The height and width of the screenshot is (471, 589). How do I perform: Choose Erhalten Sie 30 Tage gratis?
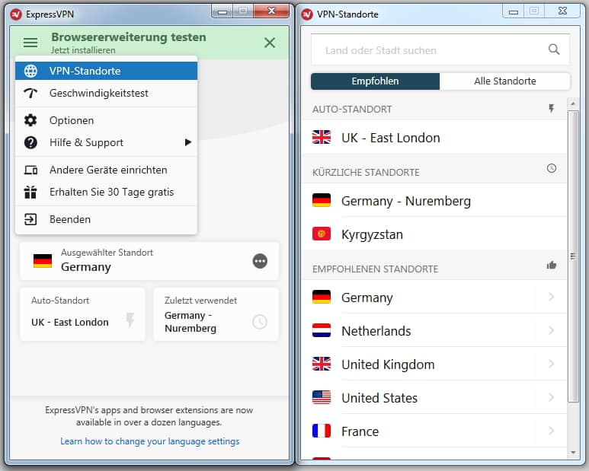pyautogui.click(x=107, y=192)
